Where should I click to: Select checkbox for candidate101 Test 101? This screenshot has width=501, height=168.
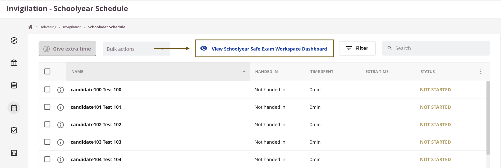(x=47, y=107)
